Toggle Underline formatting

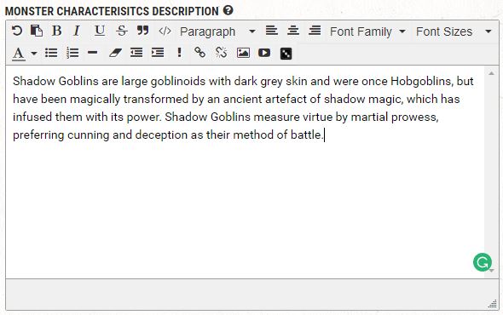(x=100, y=31)
